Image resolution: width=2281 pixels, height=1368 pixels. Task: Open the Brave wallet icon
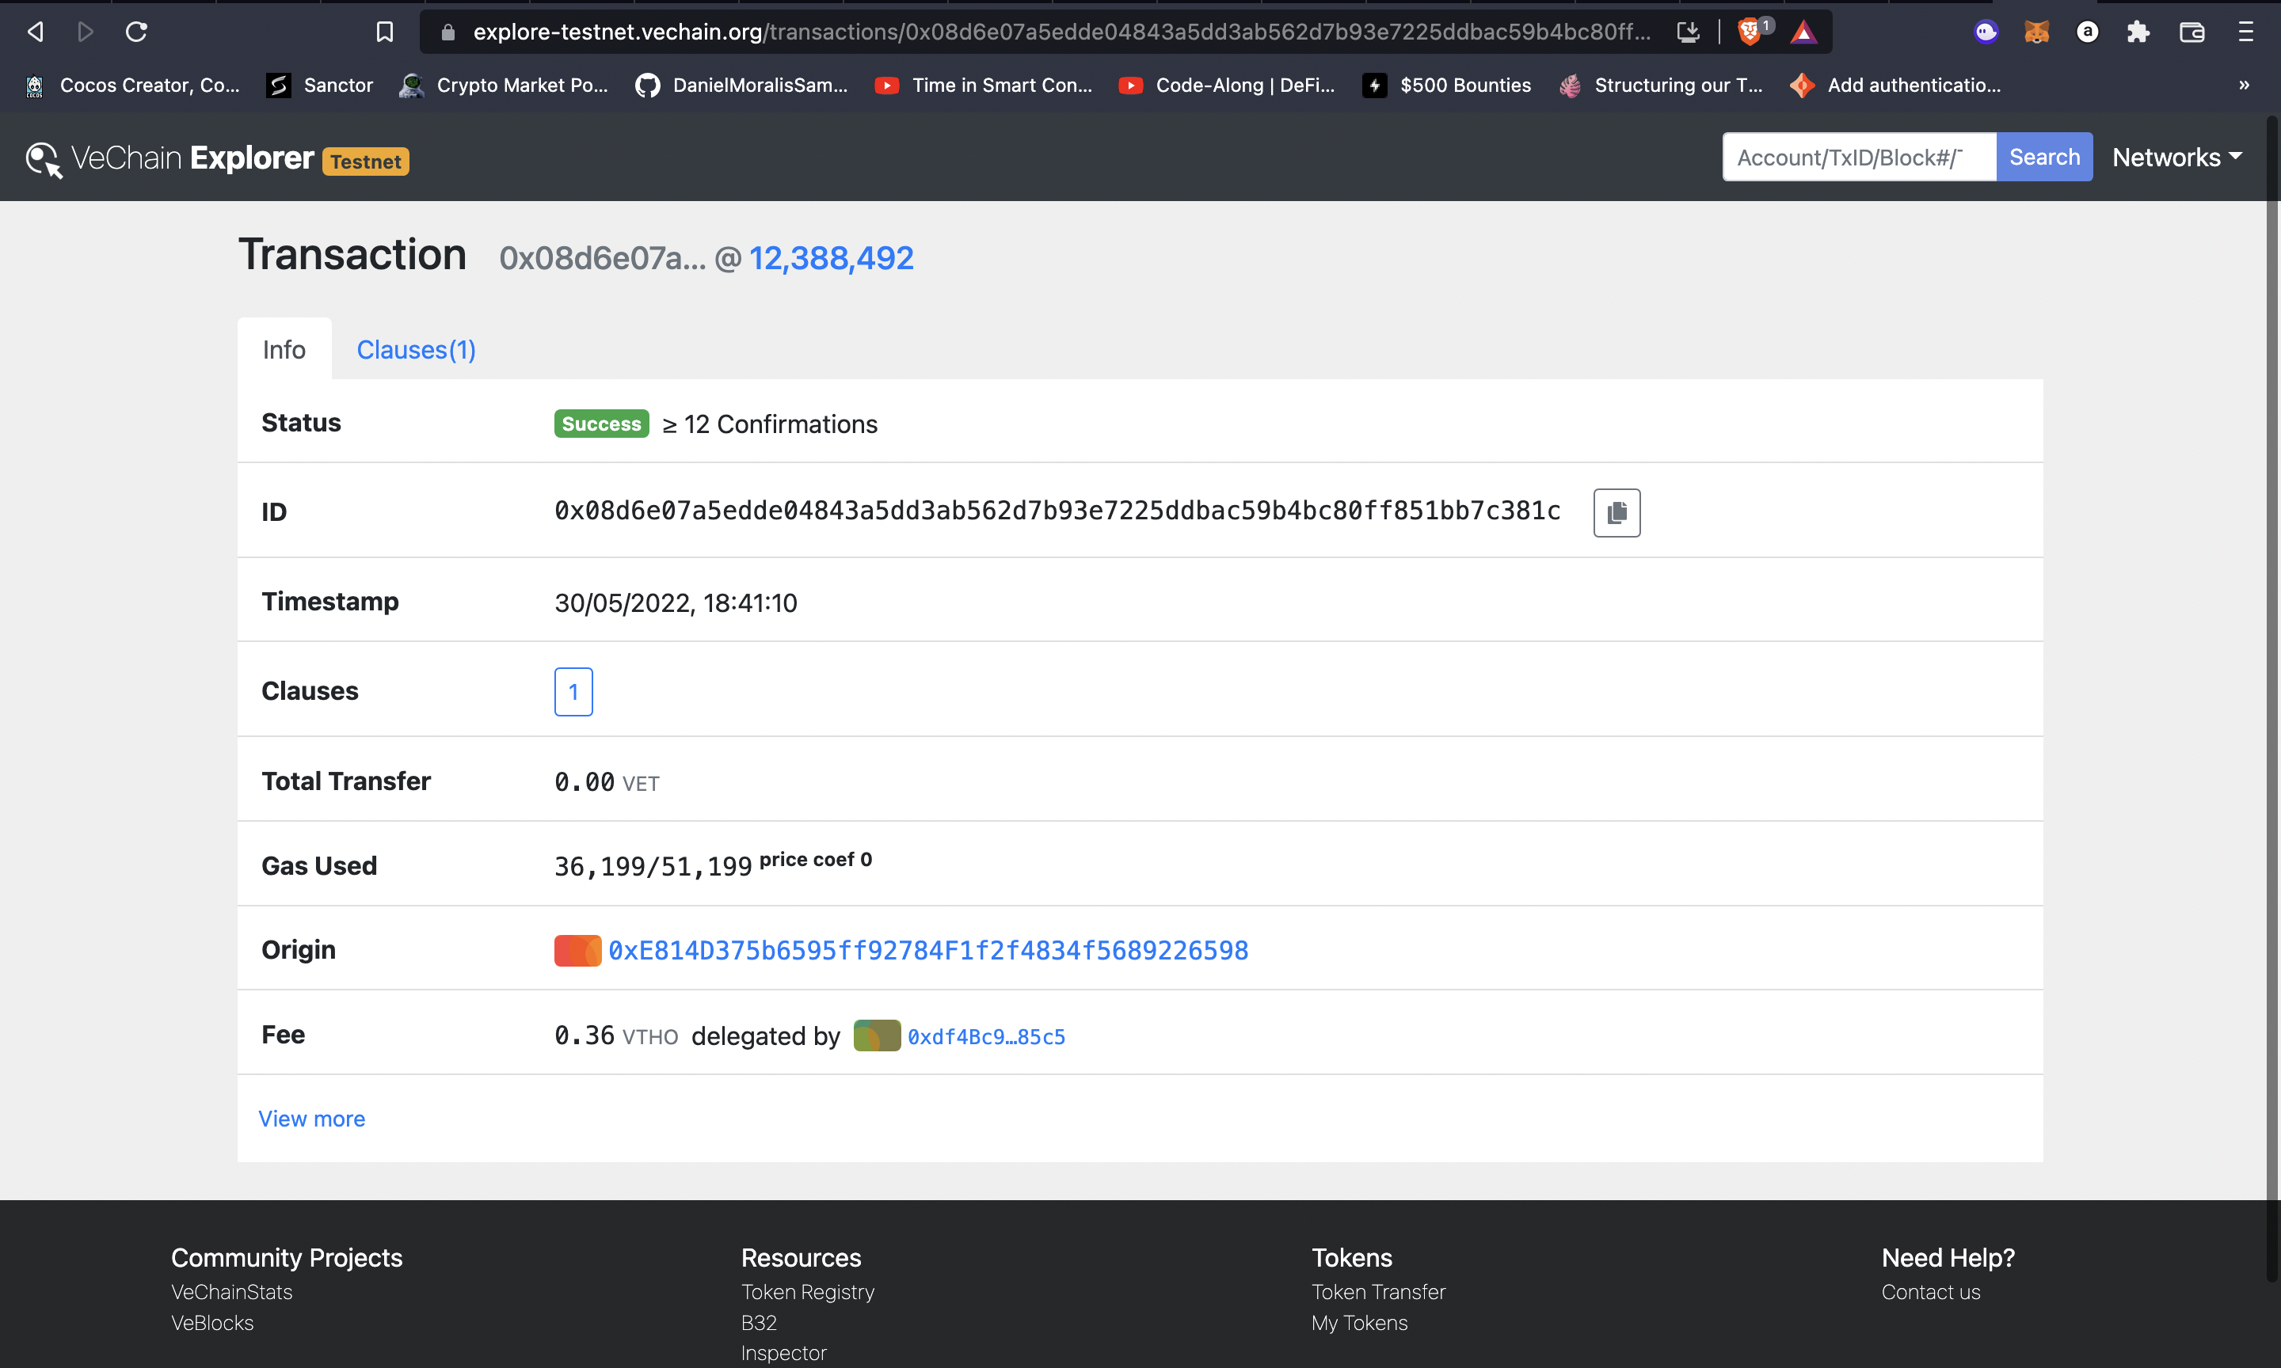[2192, 32]
